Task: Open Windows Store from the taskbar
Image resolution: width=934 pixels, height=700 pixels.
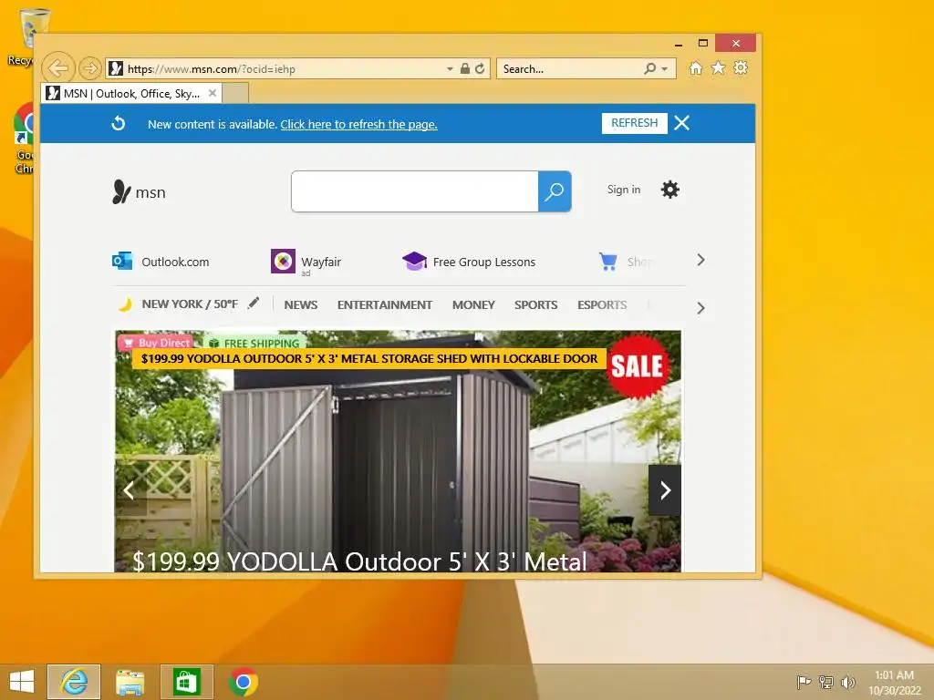Action: point(186,682)
